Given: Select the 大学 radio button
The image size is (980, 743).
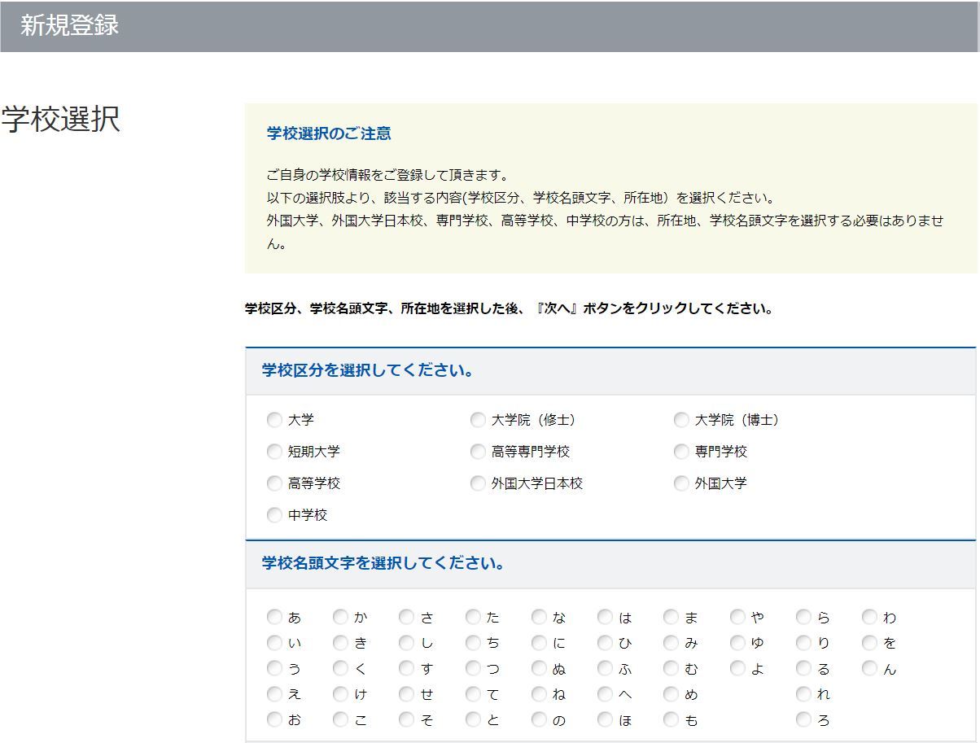Looking at the screenshot, I should click(274, 420).
